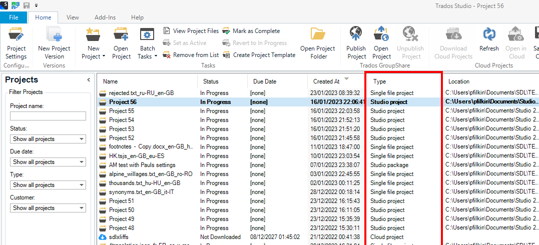Click Remove from List
Image resolution: width=539 pixels, height=245 pixels.
(191, 55)
